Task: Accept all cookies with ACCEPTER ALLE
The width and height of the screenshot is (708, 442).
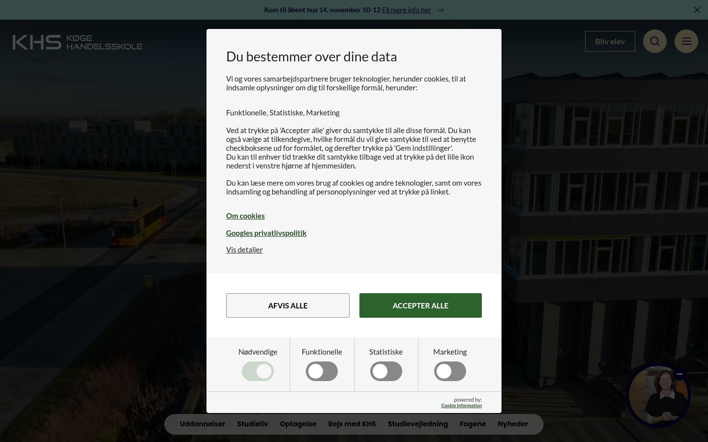Action: tap(420, 305)
